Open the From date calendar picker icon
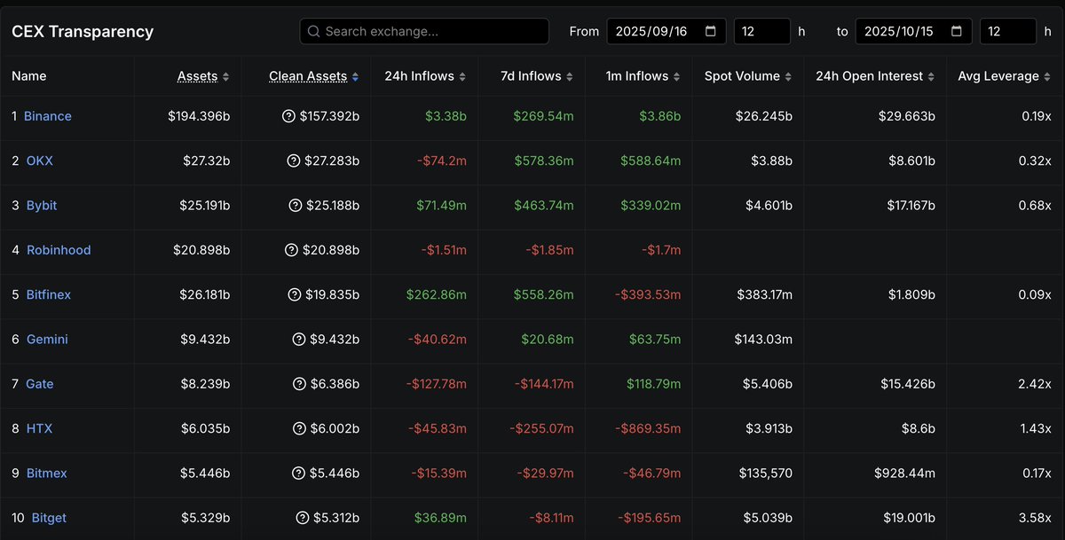 pos(711,31)
